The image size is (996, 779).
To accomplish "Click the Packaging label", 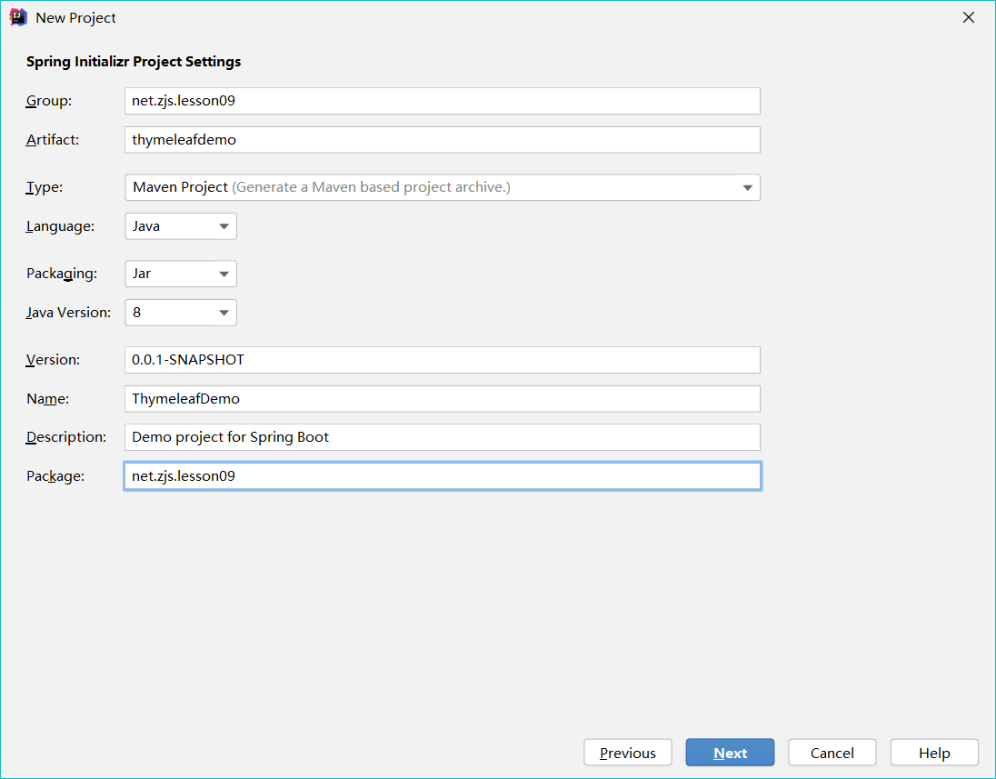I will tap(62, 274).
